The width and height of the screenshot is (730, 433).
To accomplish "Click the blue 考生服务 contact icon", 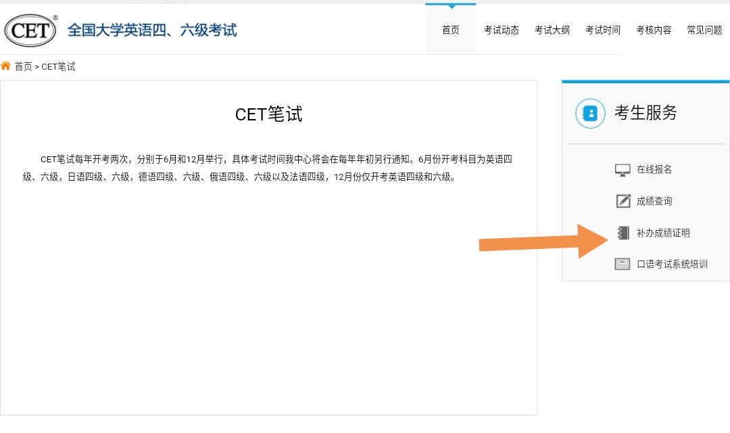I will click(x=590, y=113).
